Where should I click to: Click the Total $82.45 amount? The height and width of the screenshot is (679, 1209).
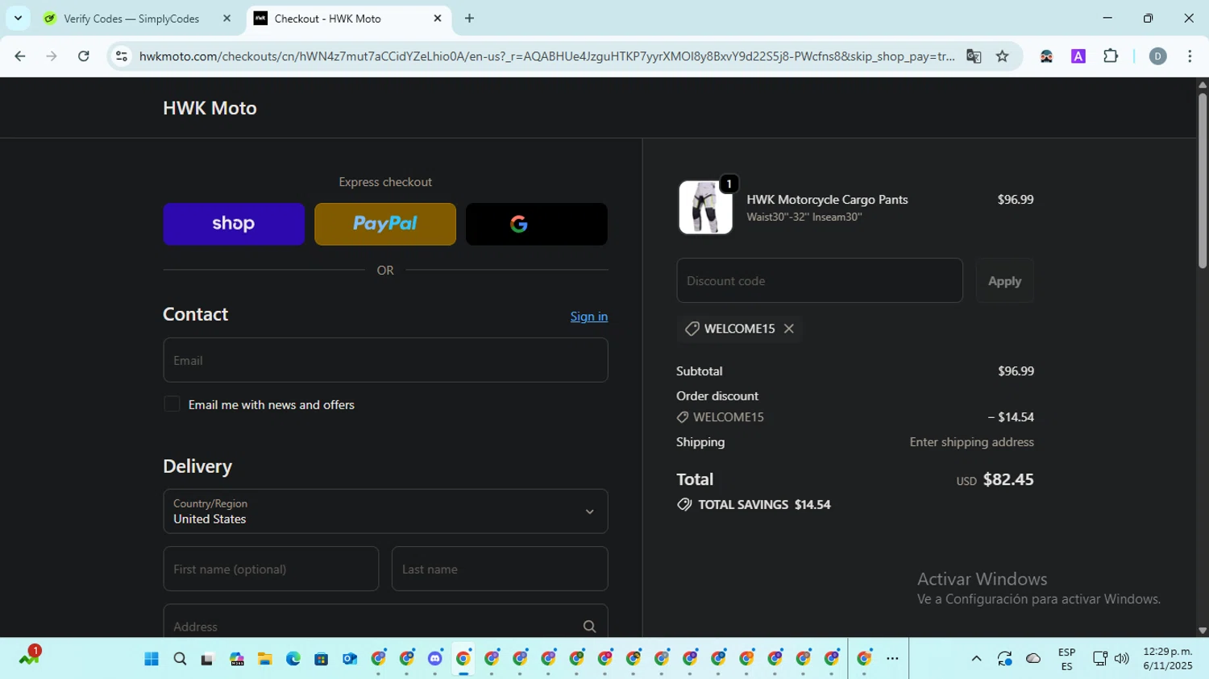click(1008, 479)
